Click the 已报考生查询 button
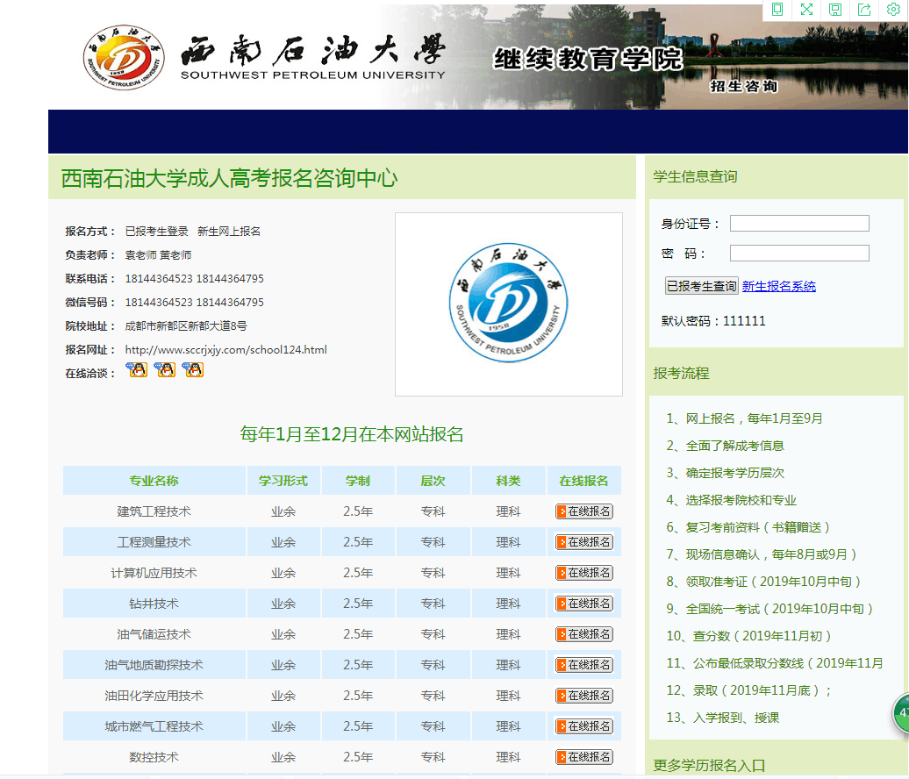Image resolution: width=909 pixels, height=779 pixels. tap(701, 286)
